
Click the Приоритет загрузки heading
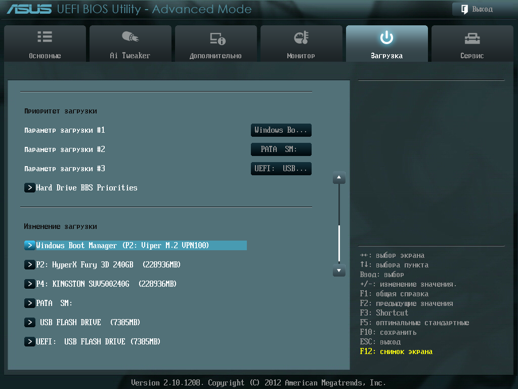point(61,111)
